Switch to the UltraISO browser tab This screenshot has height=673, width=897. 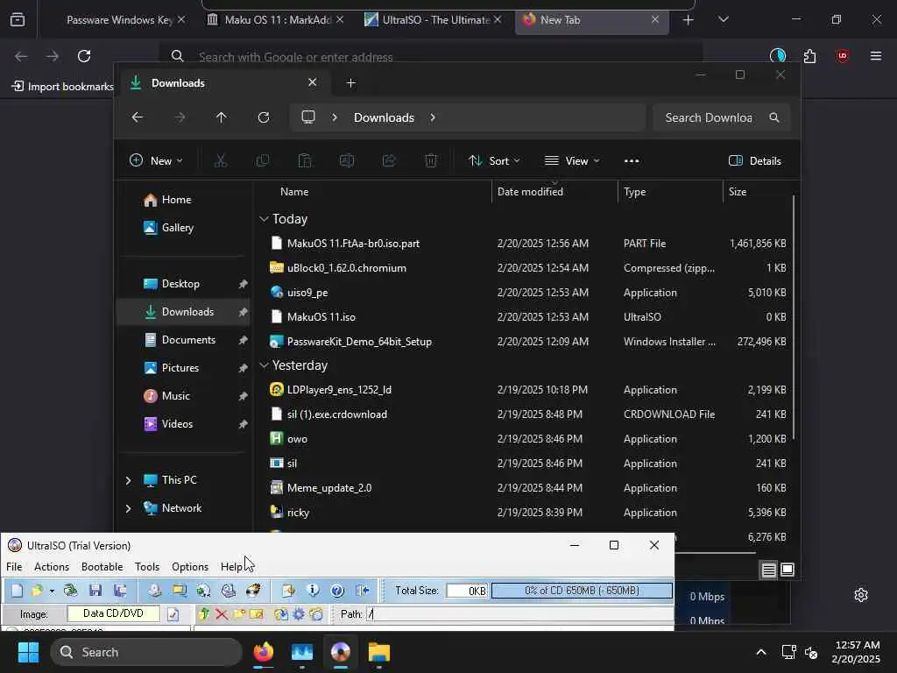[x=433, y=20]
